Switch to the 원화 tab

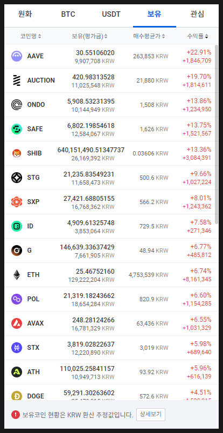(x=25, y=14)
